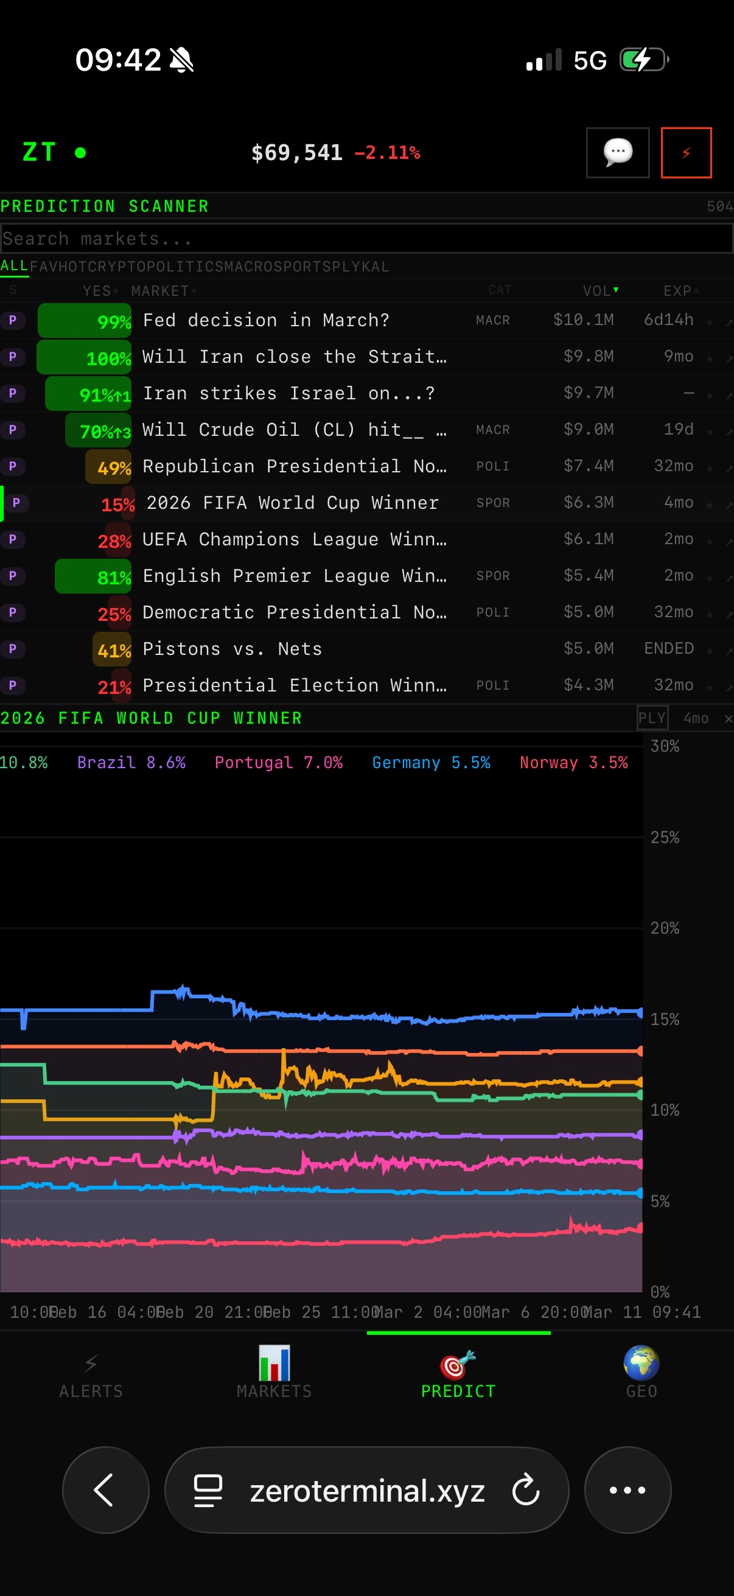Star the Will Crude Oil (CL) hit market
The width and height of the screenshot is (734, 1596).
click(710, 432)
